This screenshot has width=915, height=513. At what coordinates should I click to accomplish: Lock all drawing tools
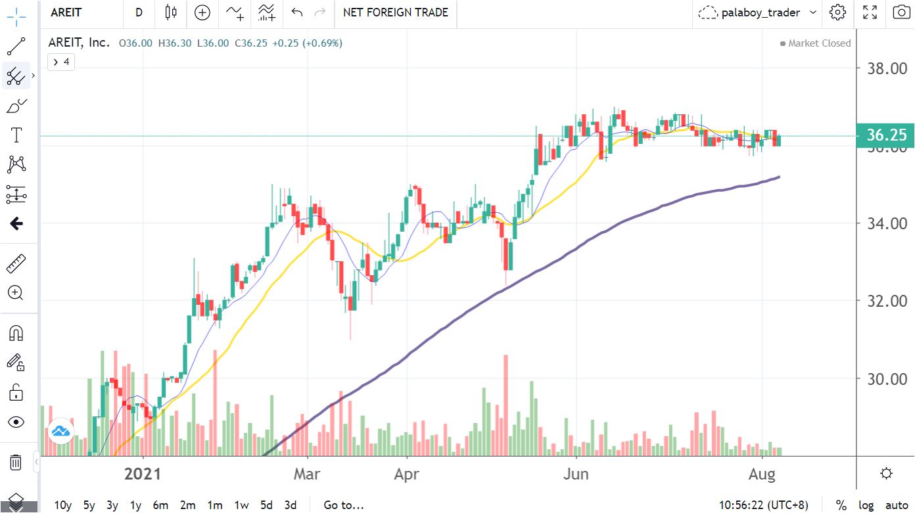(x=14, y=393)
